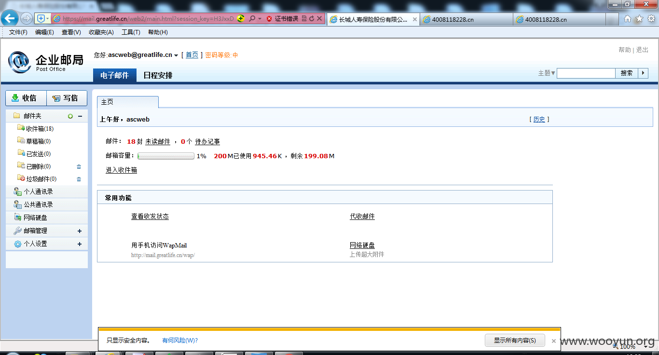Open the address bar search dropdown arrow
This screenshot has width=659, height=355.
(x=260, y=19)
